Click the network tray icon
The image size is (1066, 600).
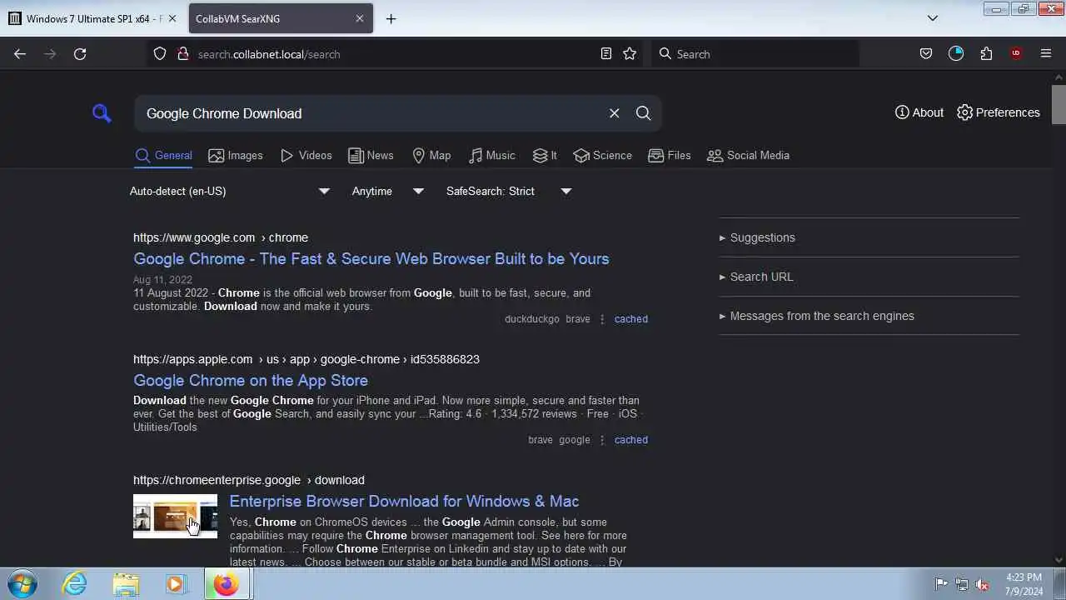coord(962,584)
